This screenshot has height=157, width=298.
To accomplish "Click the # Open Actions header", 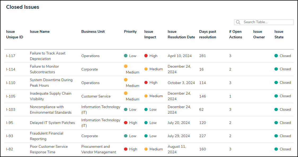I will [235, 34].
